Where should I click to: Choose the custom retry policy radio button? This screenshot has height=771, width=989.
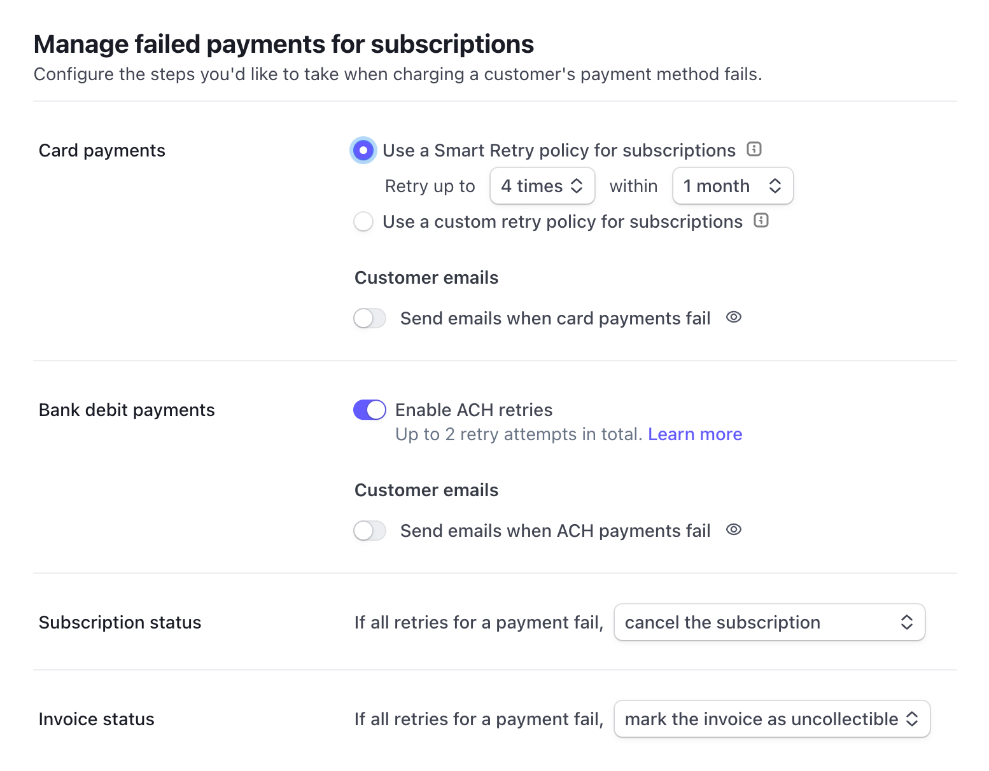pos(363,222)
